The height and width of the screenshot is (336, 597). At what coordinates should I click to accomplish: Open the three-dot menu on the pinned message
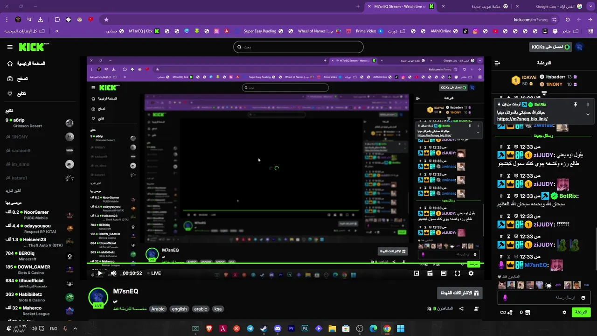coord(588,105)
